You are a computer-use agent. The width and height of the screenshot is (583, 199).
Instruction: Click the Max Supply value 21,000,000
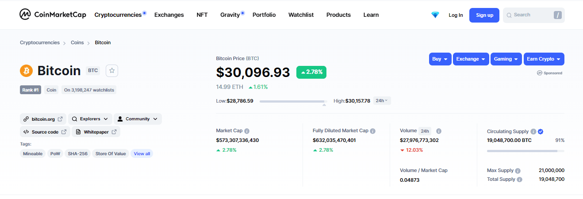pos(552,170)
